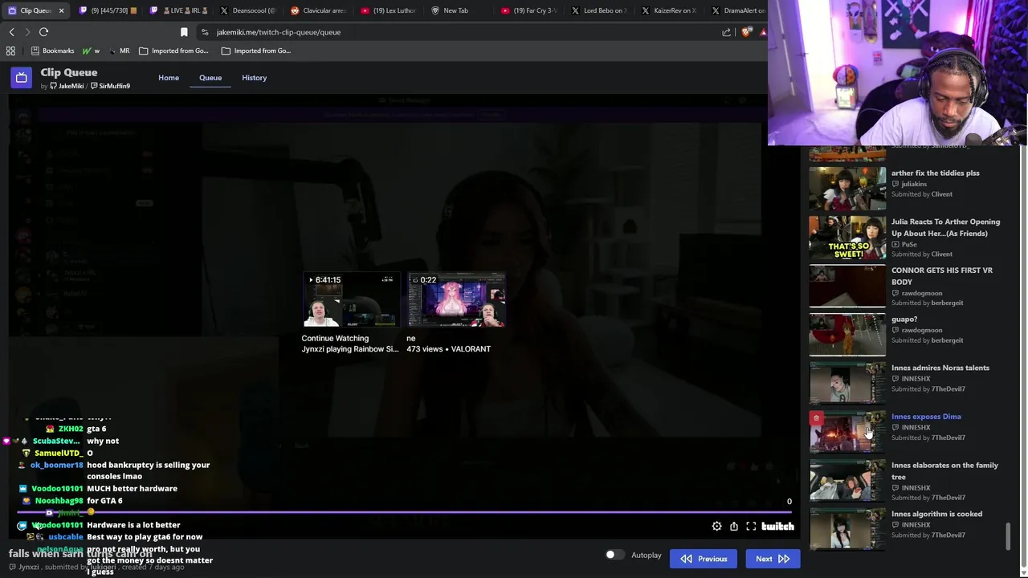Click the address bar URL
Screen dimensions: 1028x578
pos(278,32)
